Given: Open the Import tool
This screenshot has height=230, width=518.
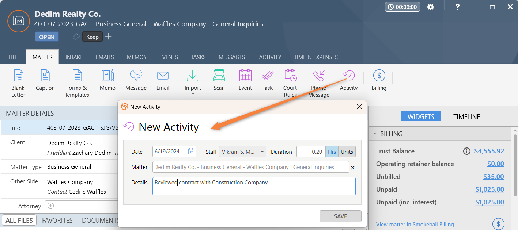Looking at the screenshot, I should coord(193,80).
